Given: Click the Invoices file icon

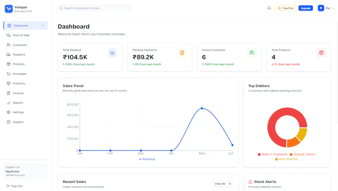Looking at the screenshot, I should (8, 93).
